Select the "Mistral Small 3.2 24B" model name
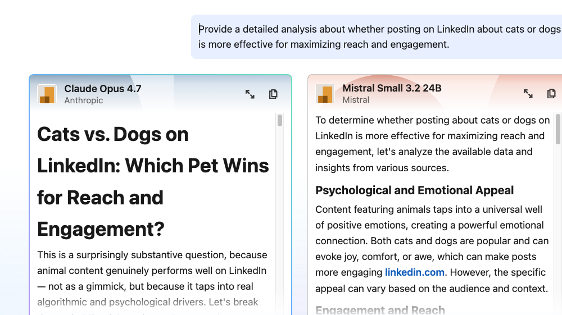Image resolution: width=562 pixels, height=315 pixels. 392,88
